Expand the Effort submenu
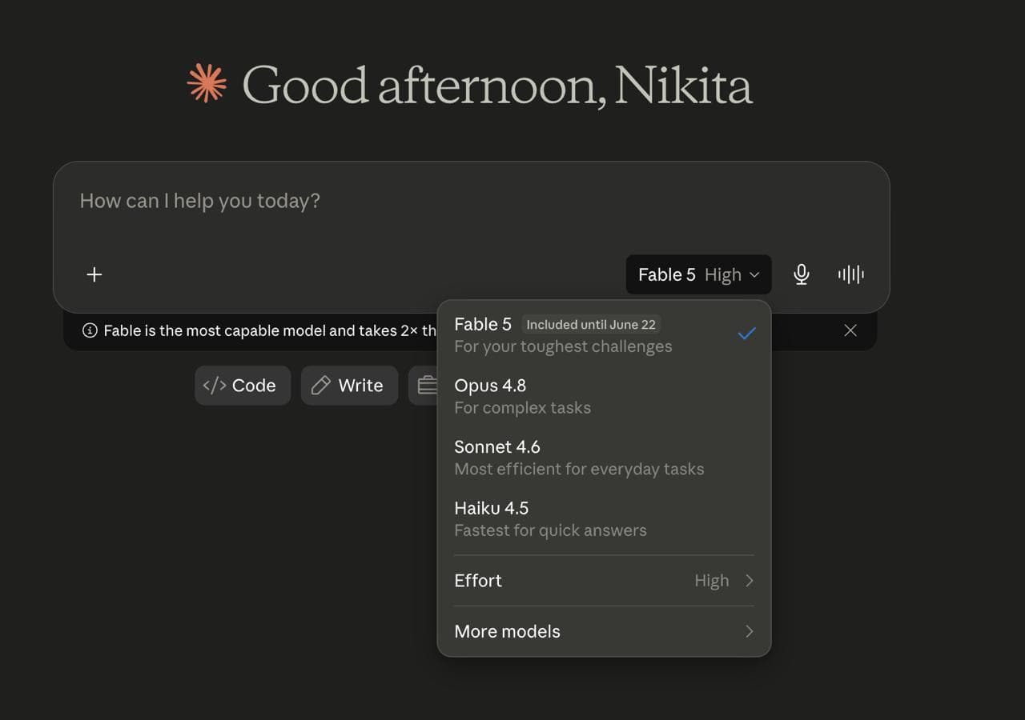1025x720 pixels. click(x=604, y=581)
